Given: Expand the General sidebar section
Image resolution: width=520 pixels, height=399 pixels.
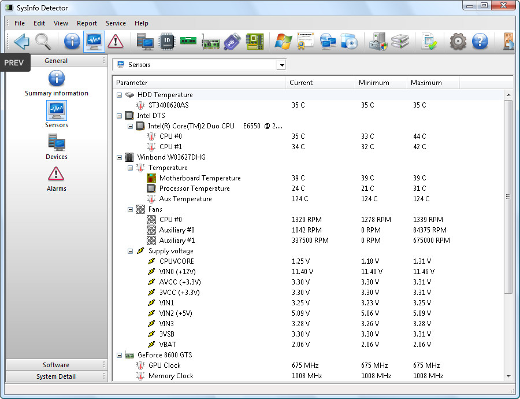Looking at the screenshot, I should [56, 61].
